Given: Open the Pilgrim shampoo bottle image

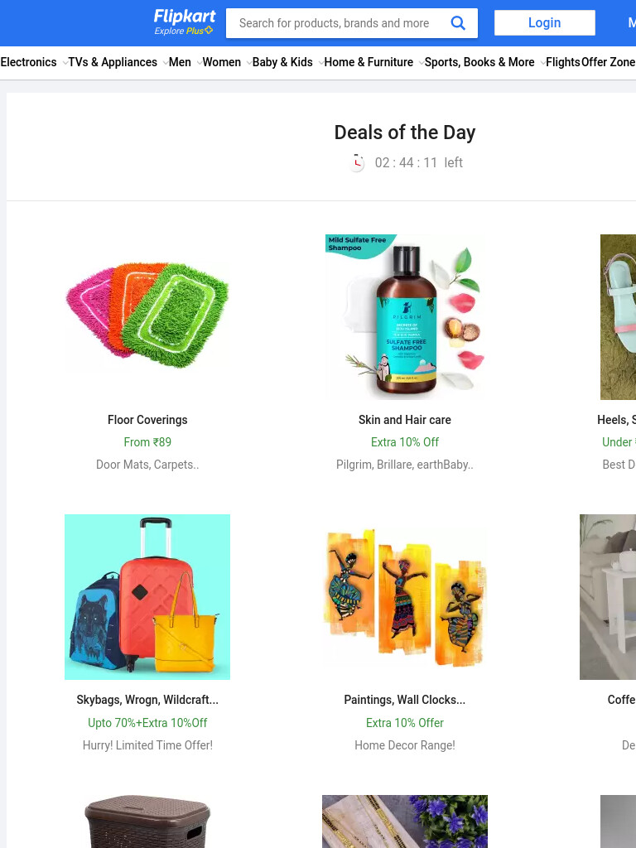Looking at the screenshot, I should coord(404,317).
